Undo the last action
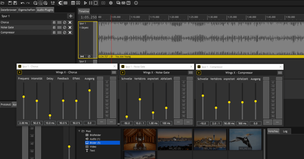This screenshot has width=304, height=159. point(23,3)
